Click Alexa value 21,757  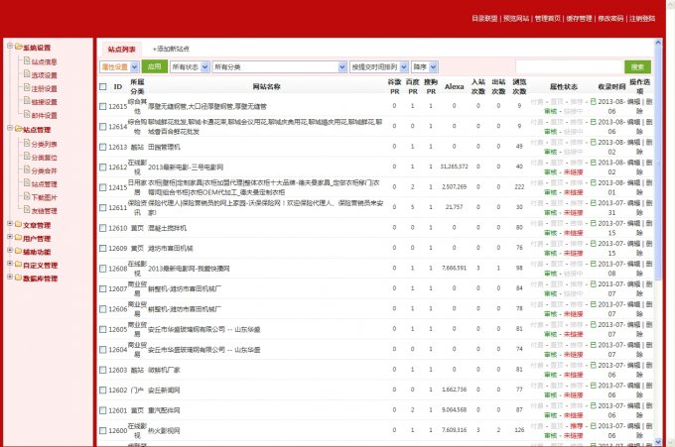click(x=455, y=207)
